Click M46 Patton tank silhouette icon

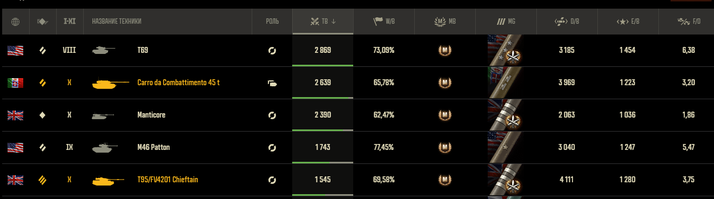coord(103,147)
